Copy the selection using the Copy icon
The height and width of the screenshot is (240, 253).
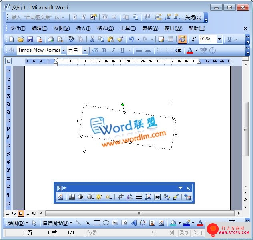click(x=101, y=39)
